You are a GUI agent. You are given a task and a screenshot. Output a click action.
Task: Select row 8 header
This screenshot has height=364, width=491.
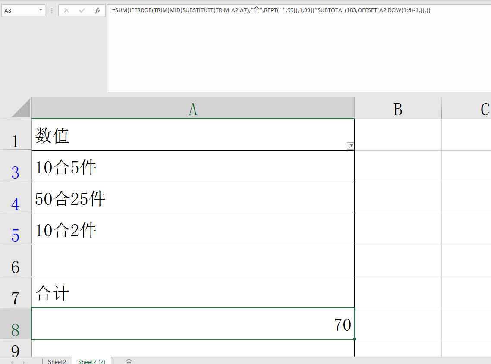(16, 323)
